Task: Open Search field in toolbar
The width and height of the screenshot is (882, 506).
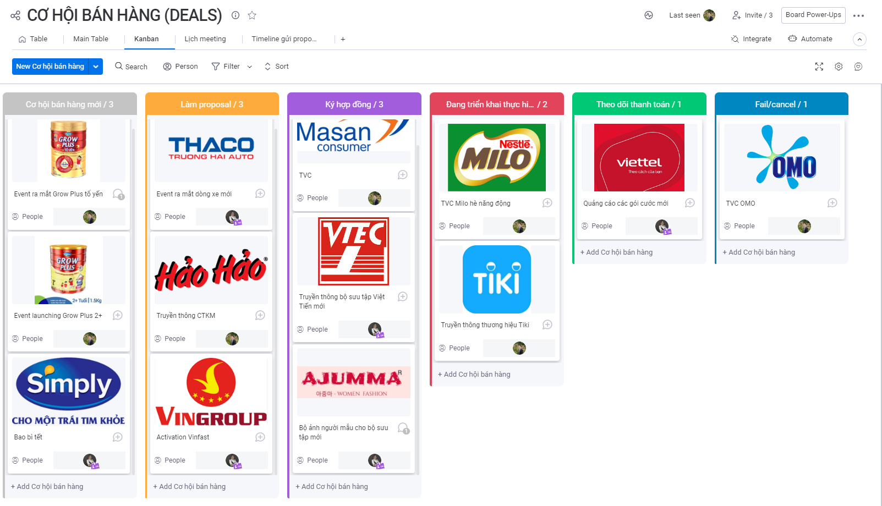Action: tap(131, 67)
